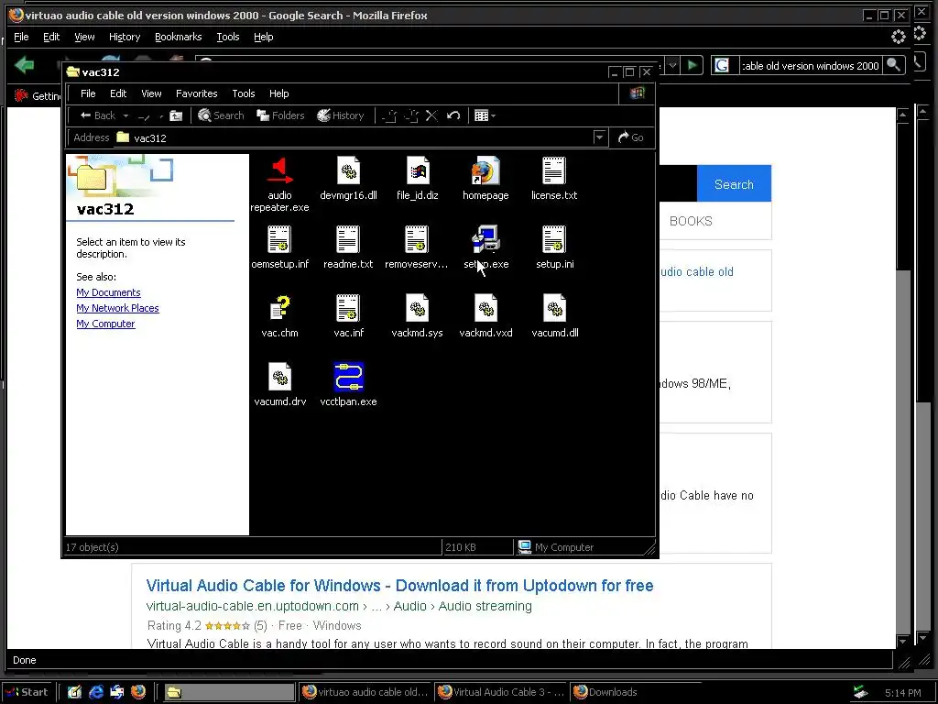Click the Up folder toolbar icon
Image resolution: width=938 pixels, height=704 pixels.
[x=176, y=115]
